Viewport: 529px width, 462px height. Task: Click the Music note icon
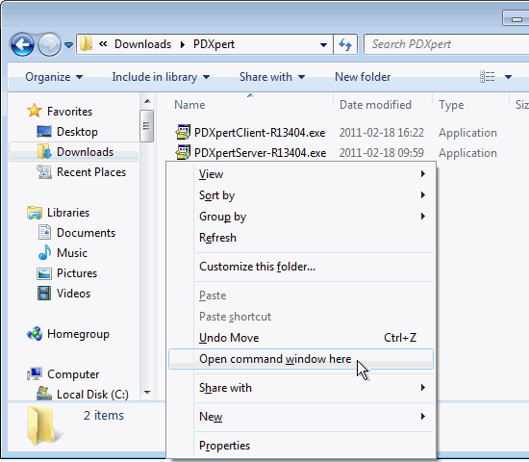44,252
